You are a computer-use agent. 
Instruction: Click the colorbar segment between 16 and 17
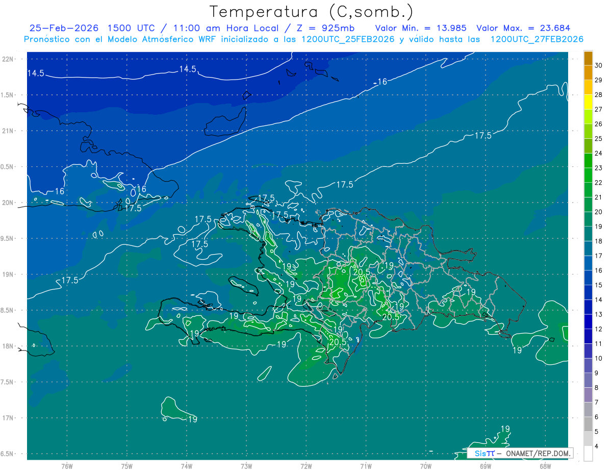(588, 263)
